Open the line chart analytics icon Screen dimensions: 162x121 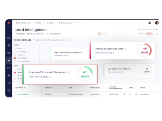[9, 68]
